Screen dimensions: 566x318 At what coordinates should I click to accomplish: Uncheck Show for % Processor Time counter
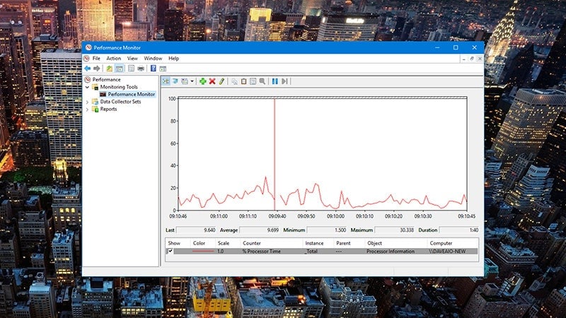pyautogui.click(x=170, y=251)
